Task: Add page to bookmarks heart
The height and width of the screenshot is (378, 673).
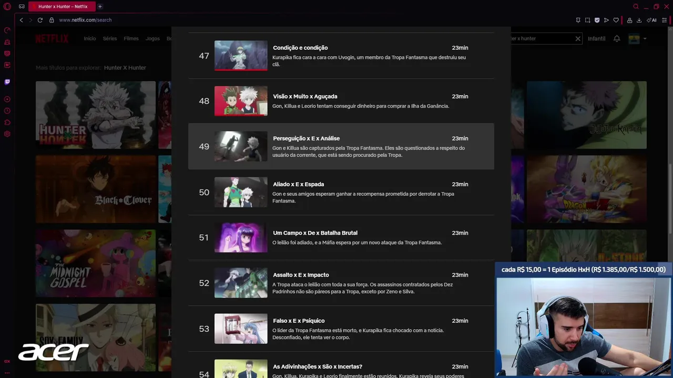Action: [616, 20]
